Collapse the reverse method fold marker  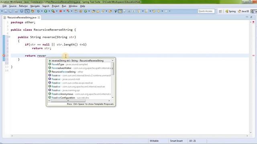click(9, 37)
